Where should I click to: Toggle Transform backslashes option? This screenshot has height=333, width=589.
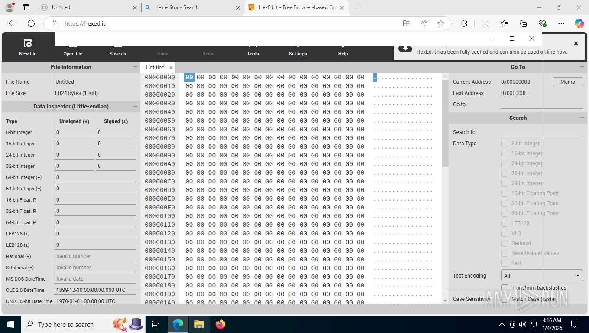point(505,288)
